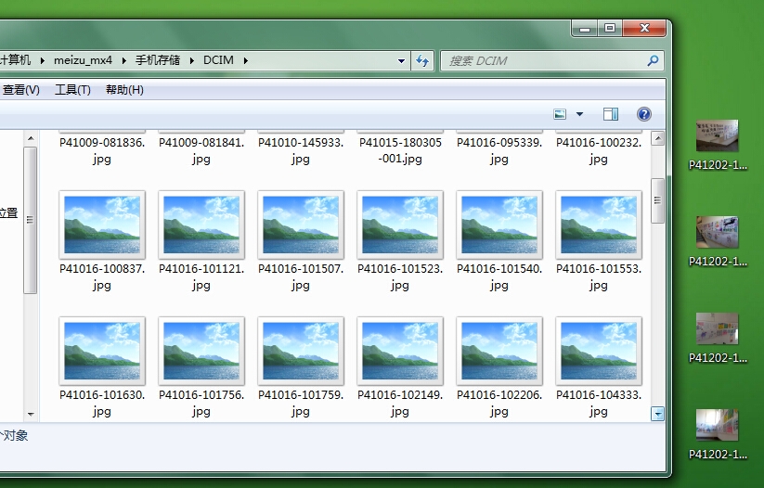
Task: Click file list scrollbar down arrow
Action: [x=657, y=414]
